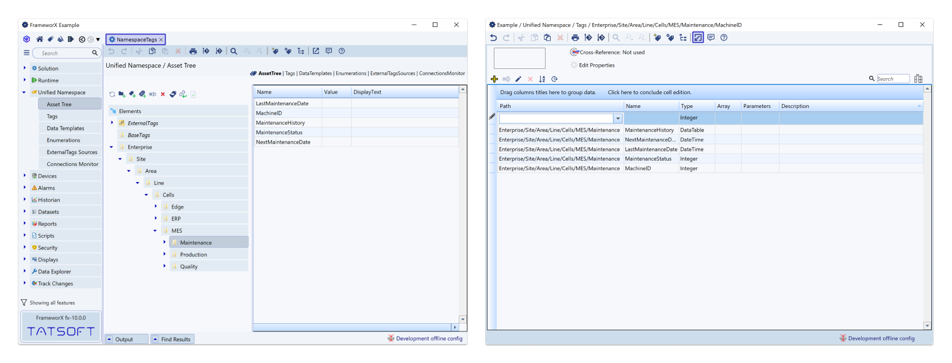Toggle the highlighted expand-view toolbar button
The image size is (952, 363).
pos(697,38)
